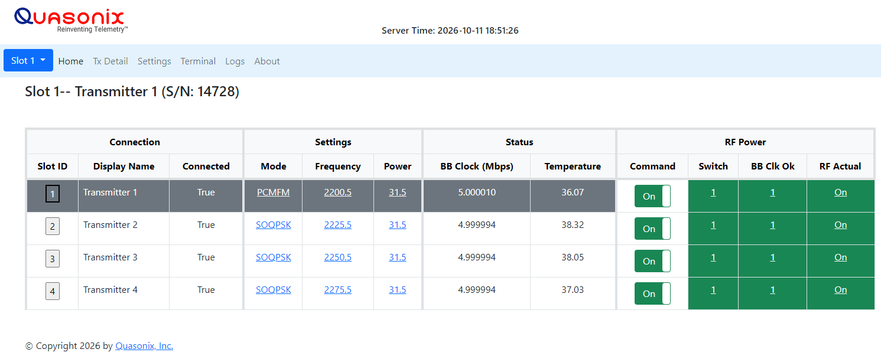Click Switch value 1 for Transmitter 4
Screen dimensions: 881x359
[713, 290]
